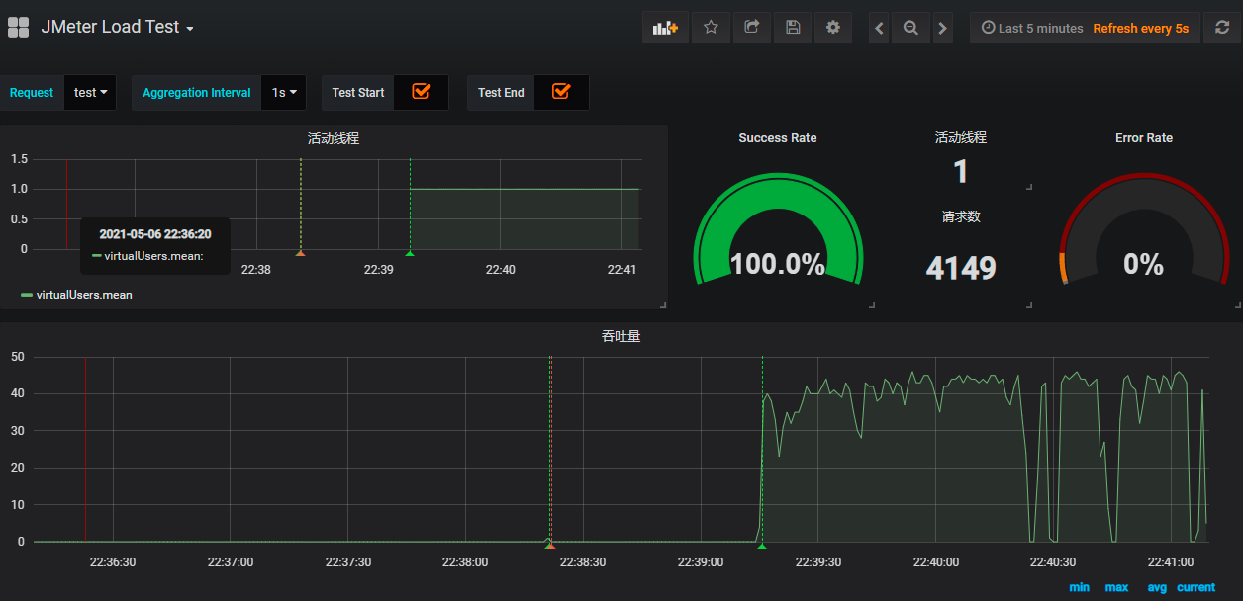Open the Aggregation Interval 1s dropdown
Viewport: 1243px width, 601px height.
click(284, 93)
